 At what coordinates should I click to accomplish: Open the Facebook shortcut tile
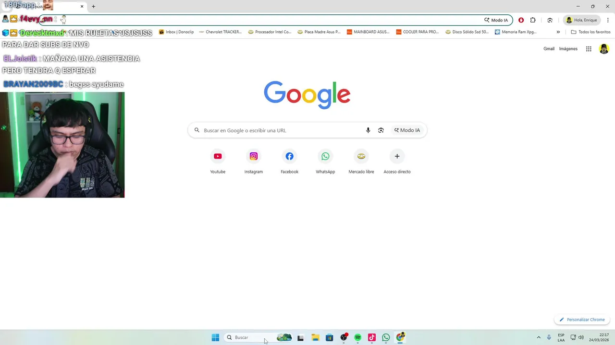tap(289, 161)
